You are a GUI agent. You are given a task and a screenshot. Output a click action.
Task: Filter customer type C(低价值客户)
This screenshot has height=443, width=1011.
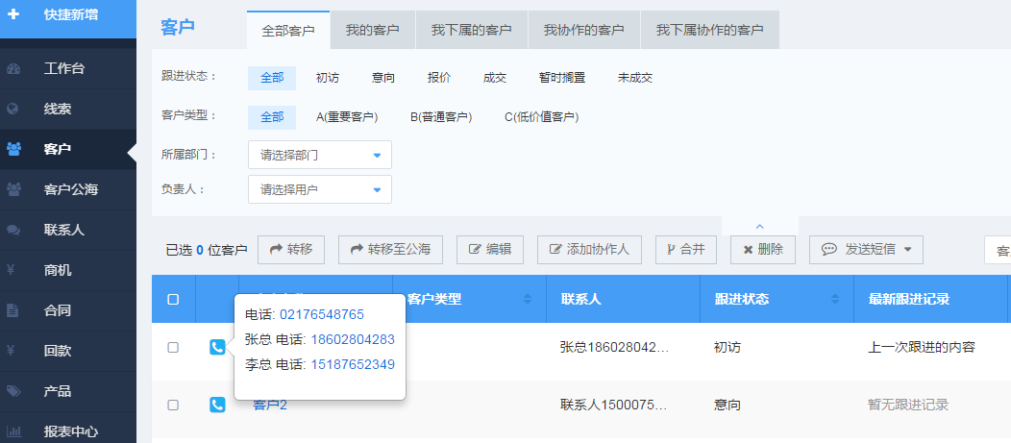(542, 117)
